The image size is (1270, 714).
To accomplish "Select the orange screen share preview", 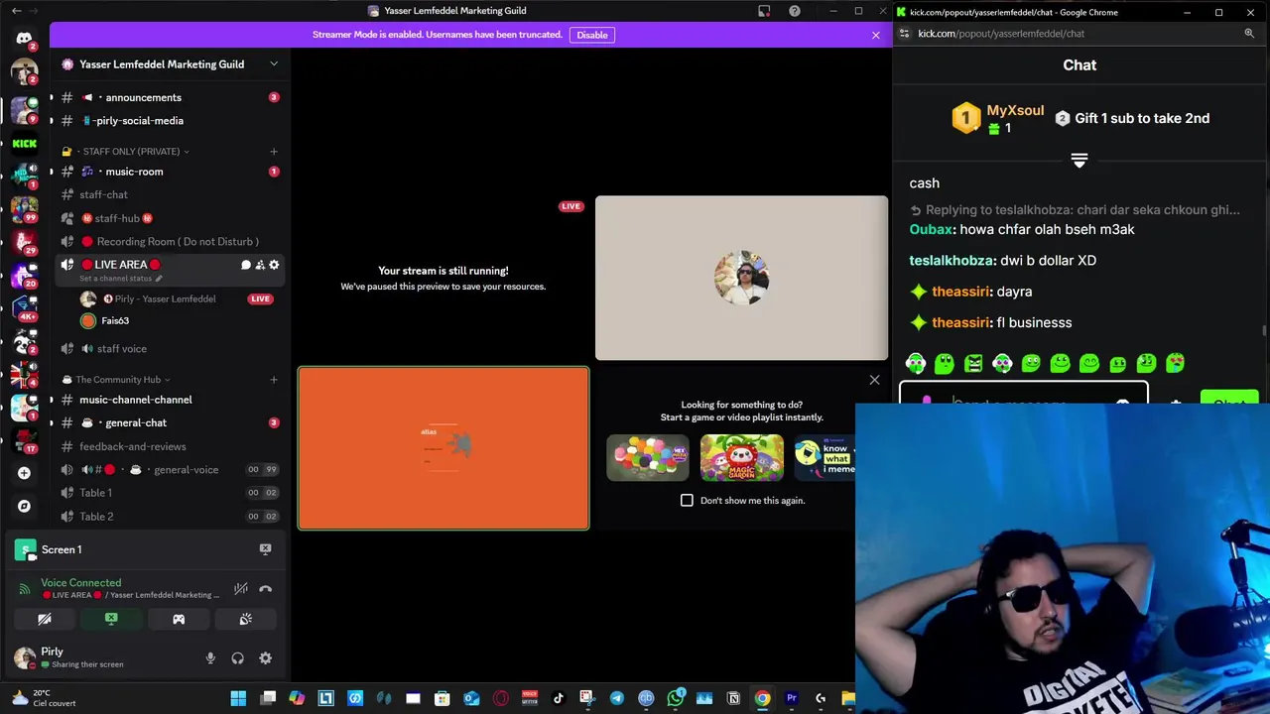I will pyautogui.click(x=444, y=448).
